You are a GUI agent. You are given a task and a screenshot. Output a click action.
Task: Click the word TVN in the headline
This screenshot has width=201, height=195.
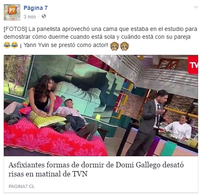[x=80, y=174]
